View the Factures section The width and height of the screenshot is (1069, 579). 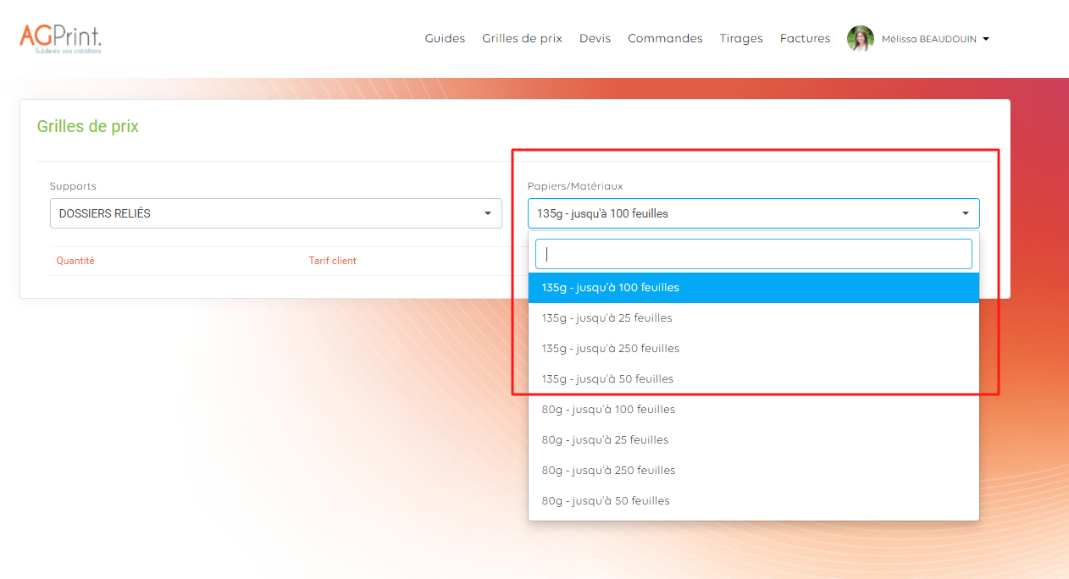click(805, 39)
